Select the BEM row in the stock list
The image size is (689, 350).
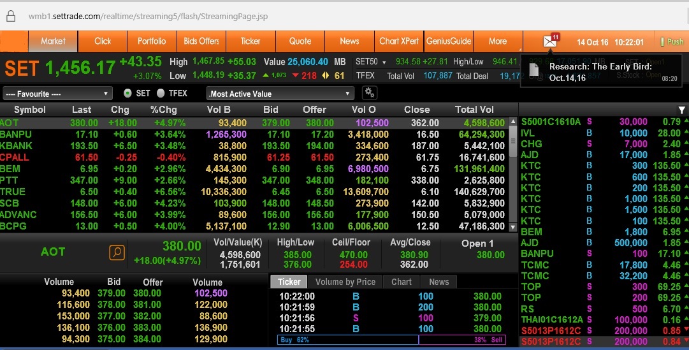click(x=254, y=169)
